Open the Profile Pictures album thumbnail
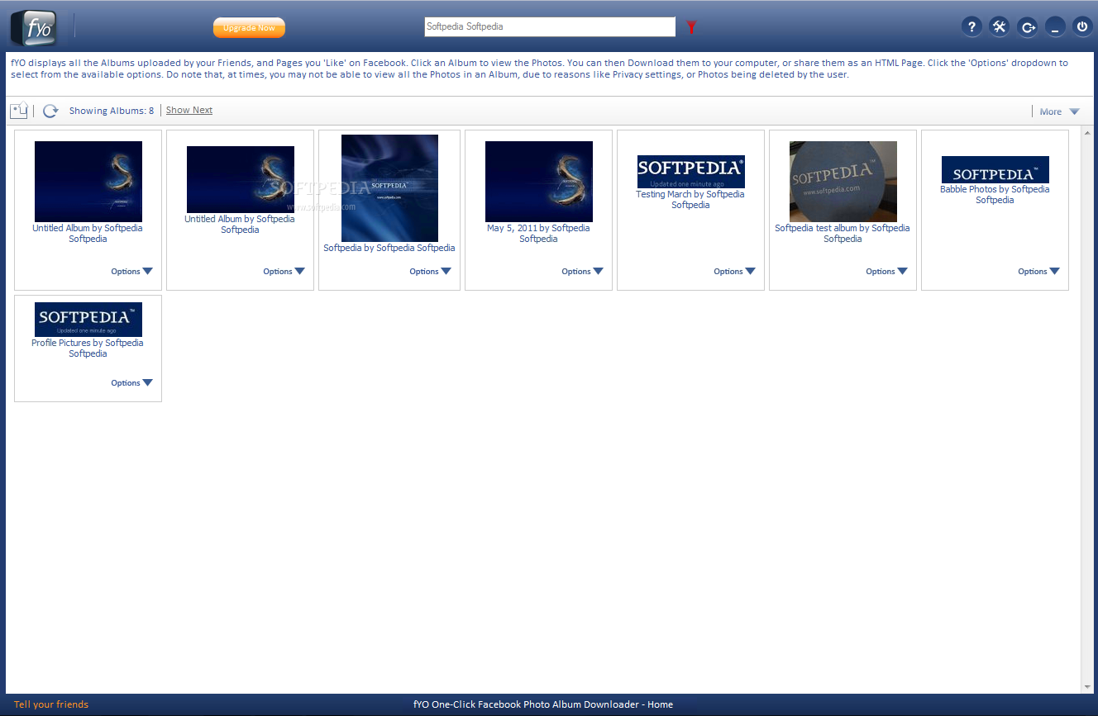Screen dimensions: 1098x716 88,320
